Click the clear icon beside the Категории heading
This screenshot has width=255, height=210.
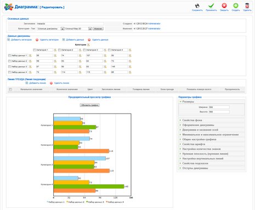point(88,45)
